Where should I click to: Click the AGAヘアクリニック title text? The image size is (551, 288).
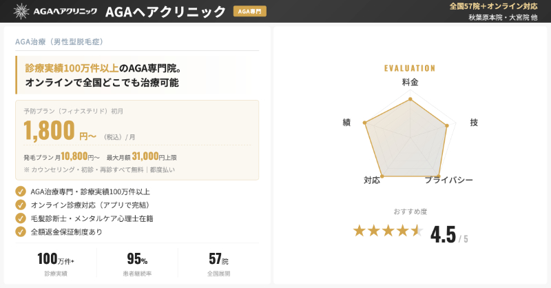pyautogui.click(x=165, y=12)
